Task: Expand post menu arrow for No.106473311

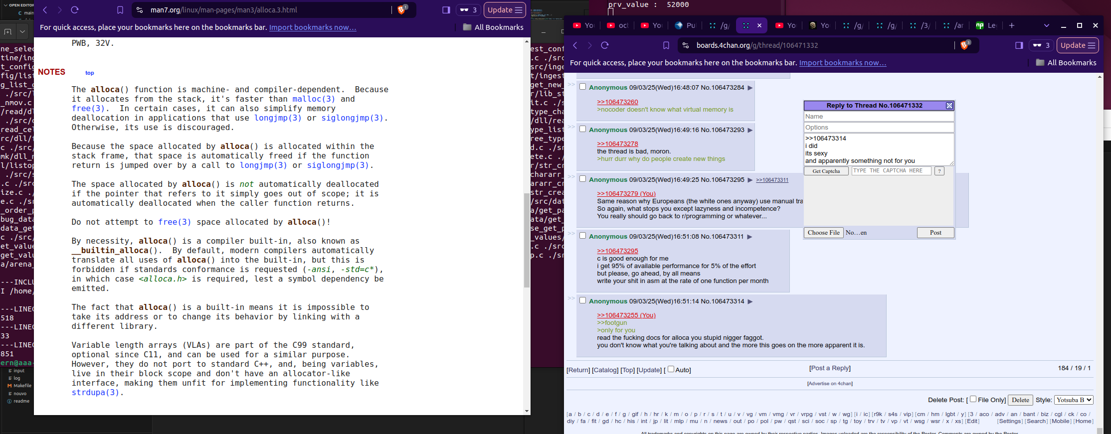Action: (x=749, y=237)
